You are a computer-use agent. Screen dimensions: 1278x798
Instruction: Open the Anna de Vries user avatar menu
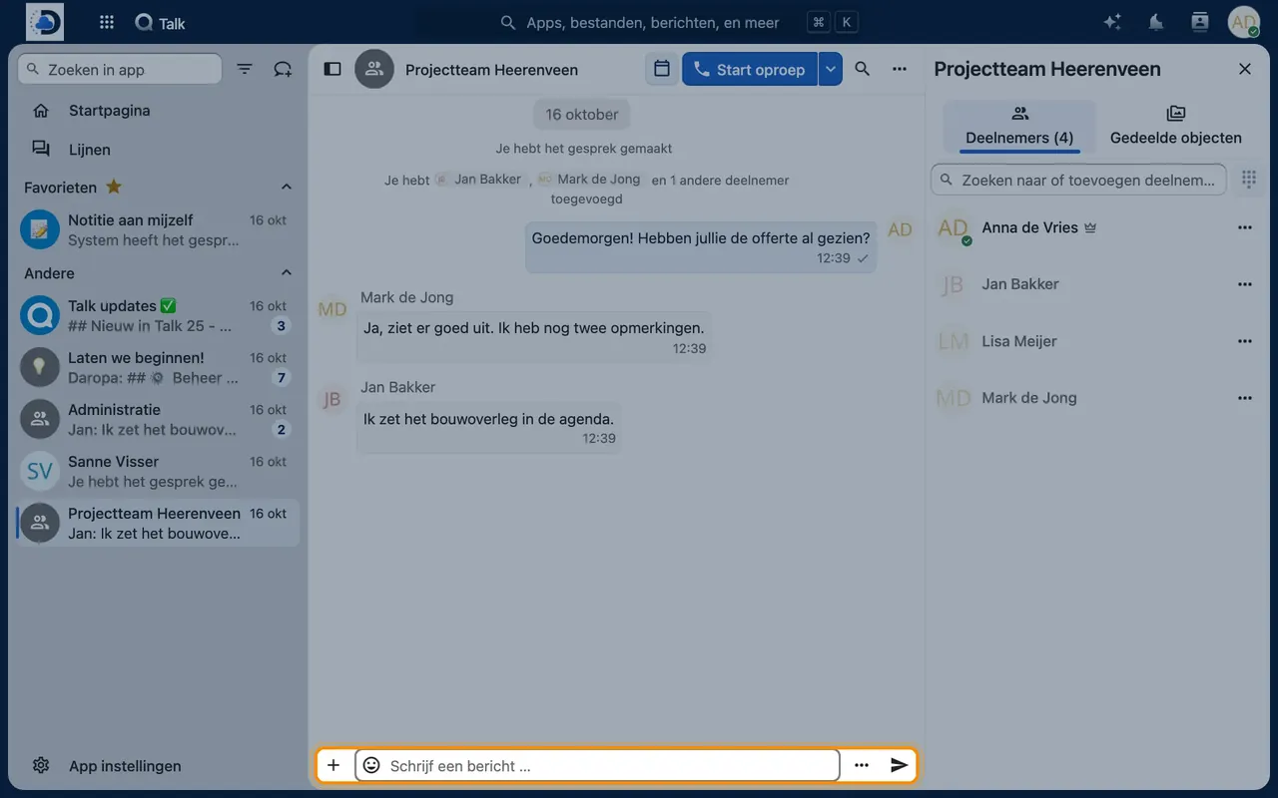(x=1244, y=22)
